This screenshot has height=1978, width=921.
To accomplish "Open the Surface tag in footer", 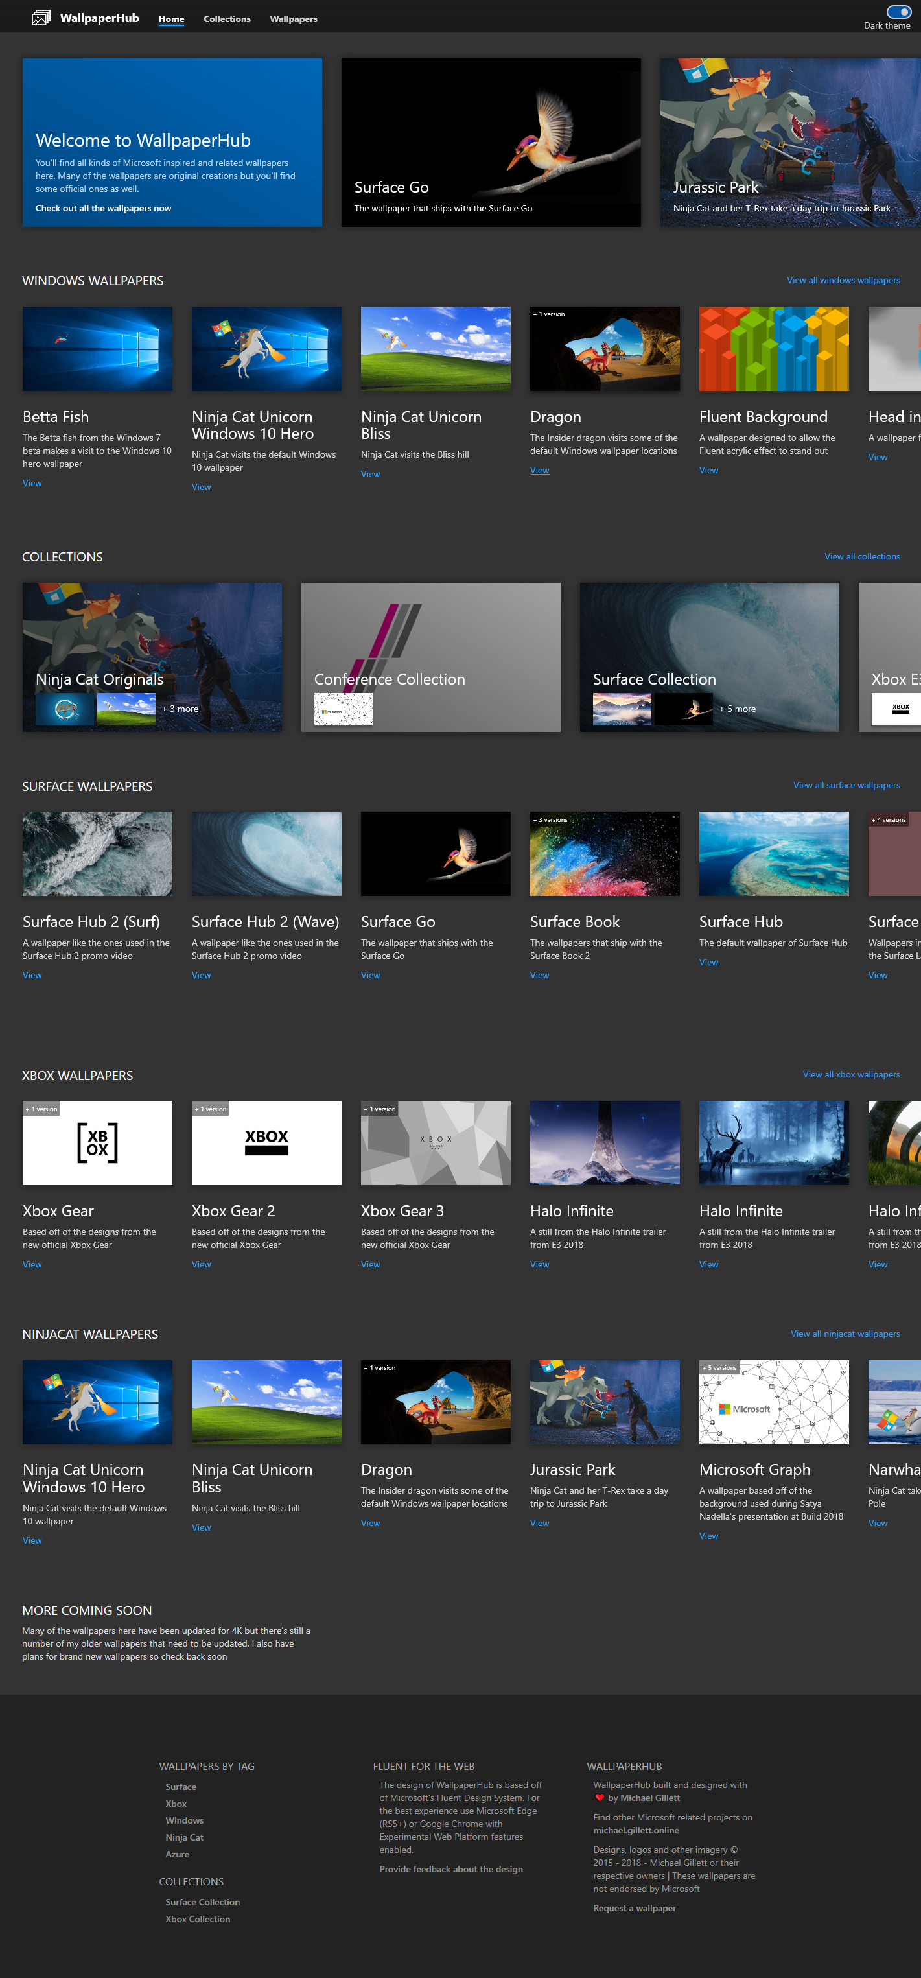I will (x=180, y=1787).
